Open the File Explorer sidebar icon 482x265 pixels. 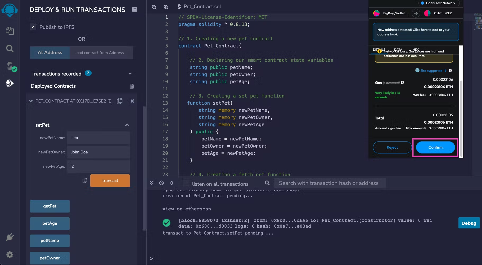click(x=10, y=31)
